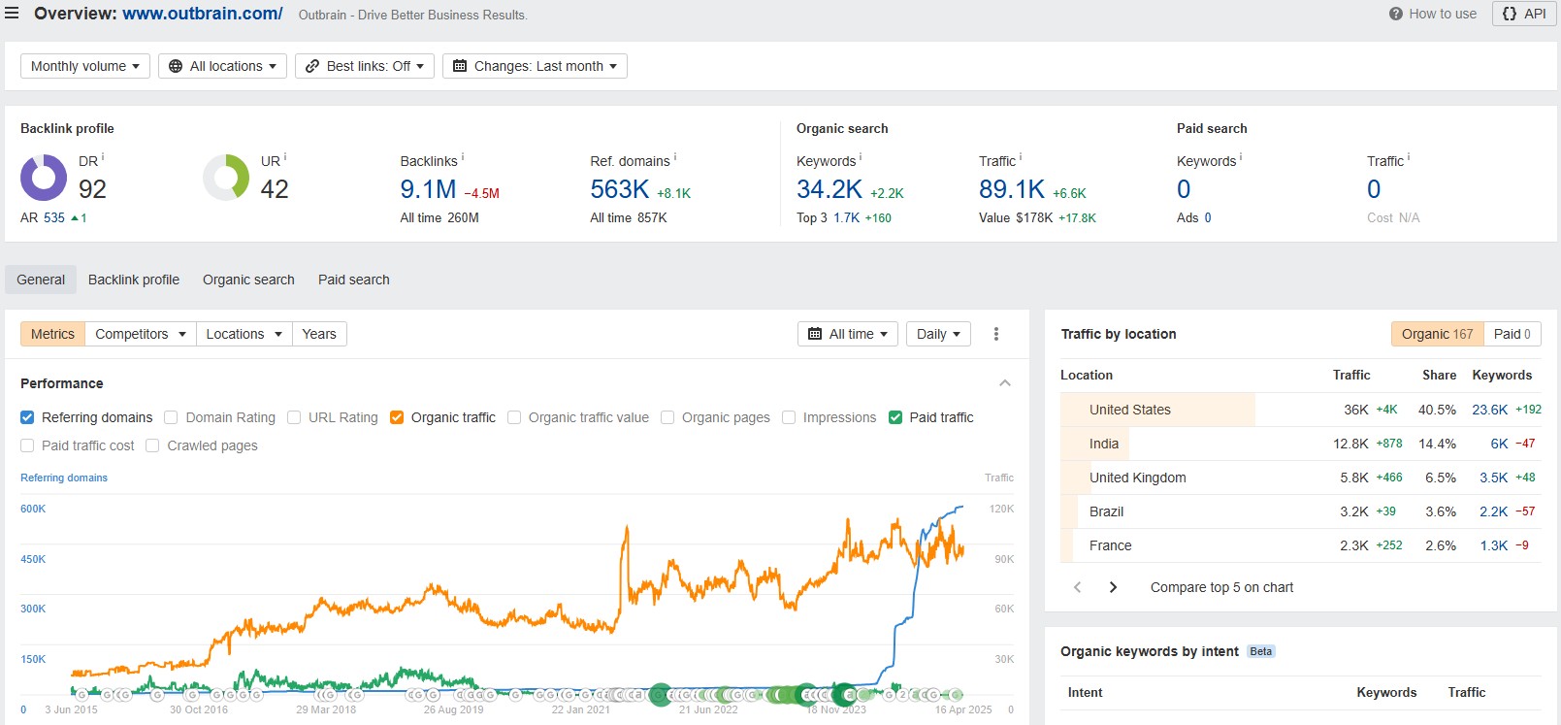Click the Traffic column header

tap(1351, 375)
